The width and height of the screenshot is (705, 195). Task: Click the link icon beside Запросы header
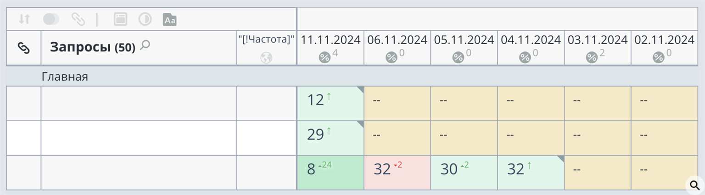click(x=23, y=48)
